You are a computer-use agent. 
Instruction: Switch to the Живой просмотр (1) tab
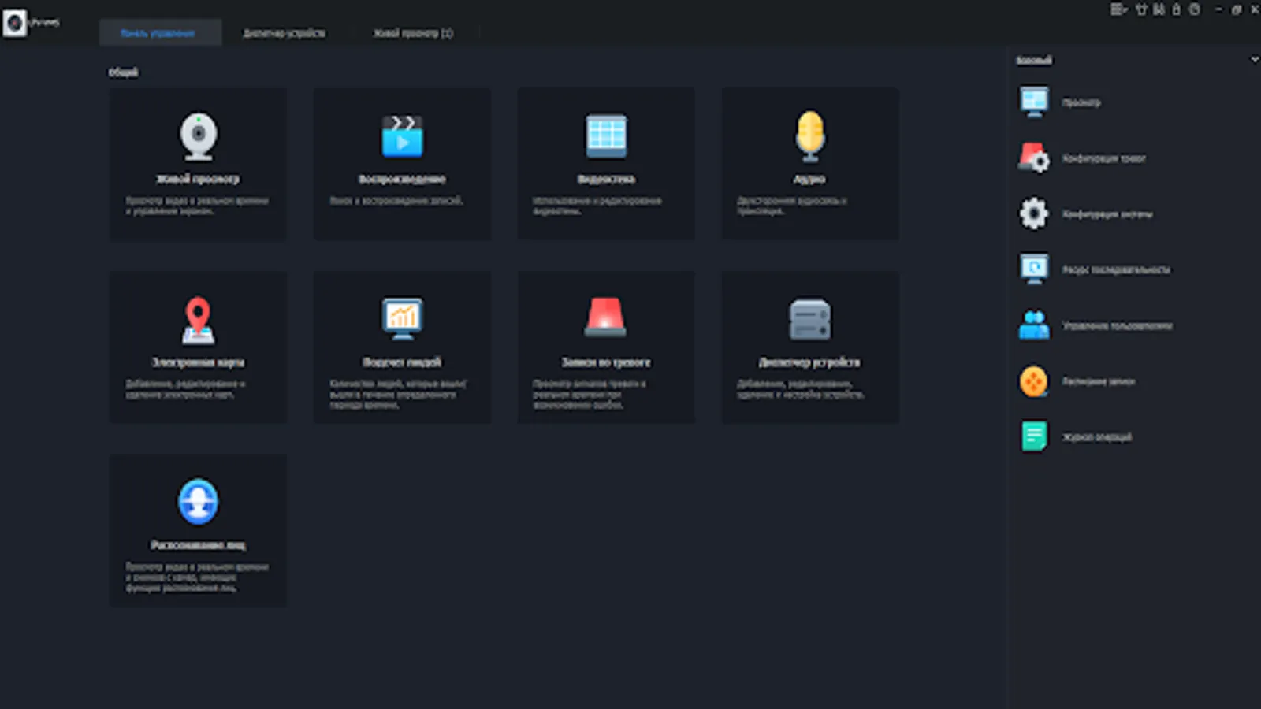point(413,33)
